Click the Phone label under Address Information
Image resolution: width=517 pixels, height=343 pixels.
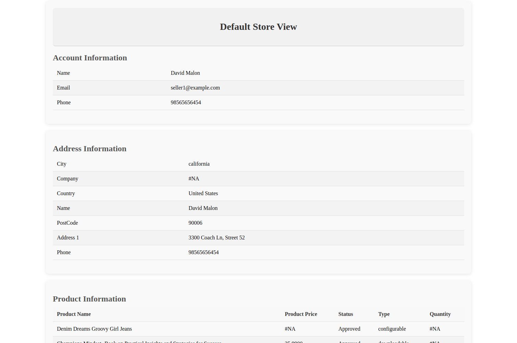pos(64,252)
